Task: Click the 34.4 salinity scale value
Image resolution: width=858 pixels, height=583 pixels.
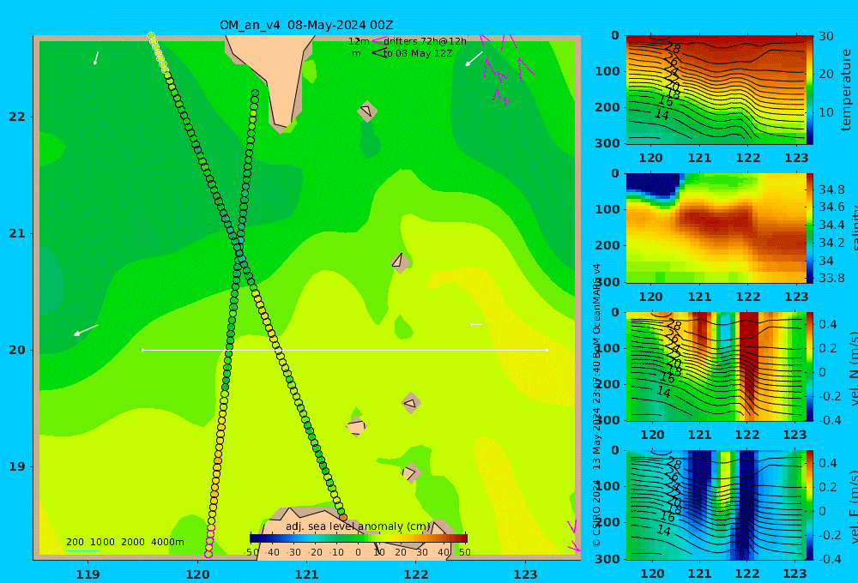Action: point(831,225)
